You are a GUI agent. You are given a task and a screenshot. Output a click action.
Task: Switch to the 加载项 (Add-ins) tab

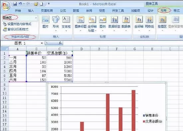point(135,11)
